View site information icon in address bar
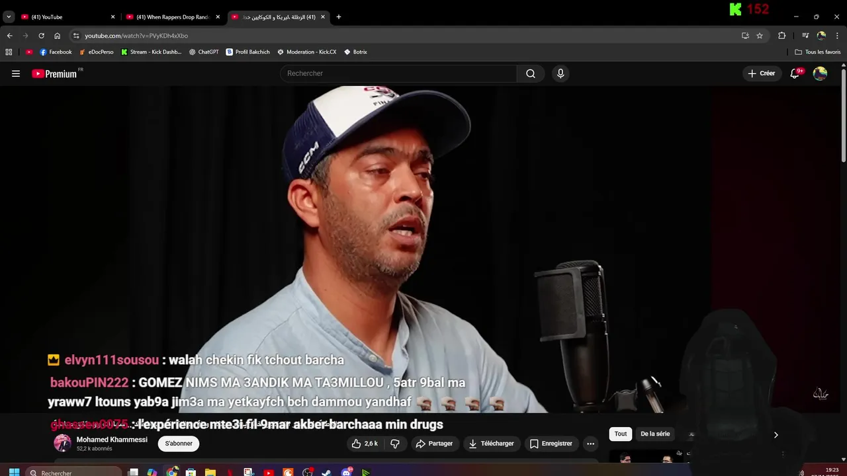 pos(76,36)
